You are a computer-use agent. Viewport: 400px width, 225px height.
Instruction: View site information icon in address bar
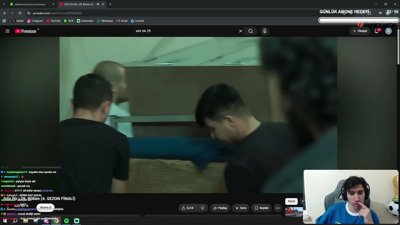28,13
